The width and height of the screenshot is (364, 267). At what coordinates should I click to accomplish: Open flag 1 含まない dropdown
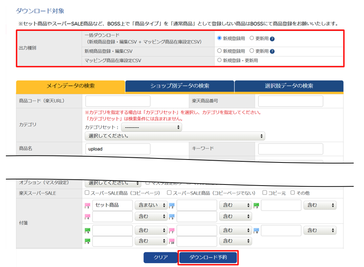(151, 205)
